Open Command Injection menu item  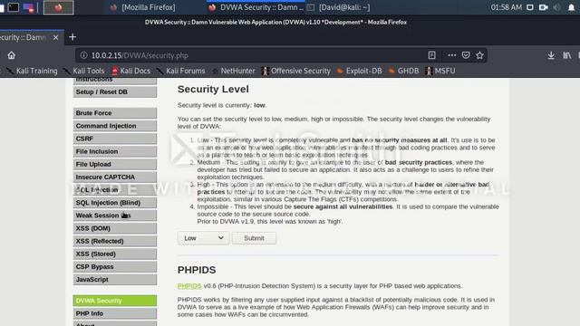pyautogui.click(x=115, y=126)
